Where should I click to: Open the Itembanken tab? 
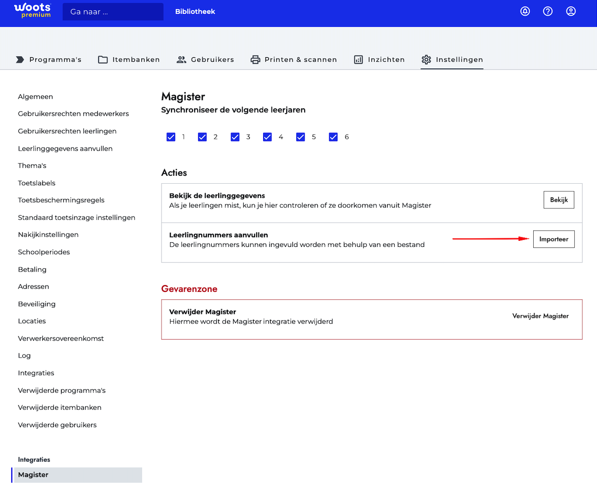point(129,60)
